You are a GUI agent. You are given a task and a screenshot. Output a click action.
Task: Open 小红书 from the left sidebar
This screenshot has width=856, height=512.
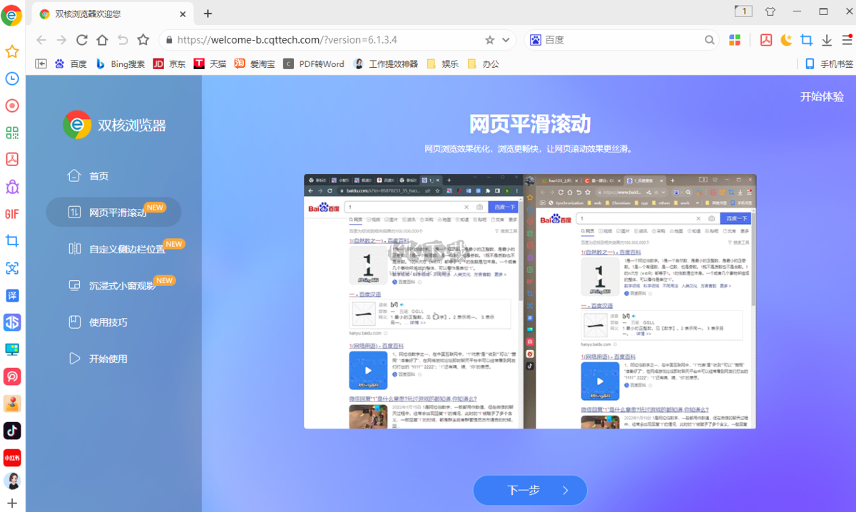coord(11,458)
